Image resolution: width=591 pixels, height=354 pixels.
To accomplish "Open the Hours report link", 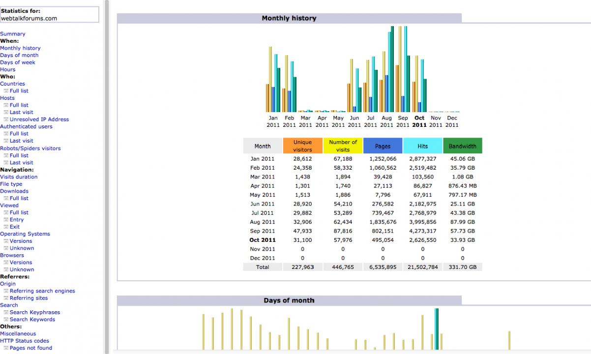I will [8, 69].
